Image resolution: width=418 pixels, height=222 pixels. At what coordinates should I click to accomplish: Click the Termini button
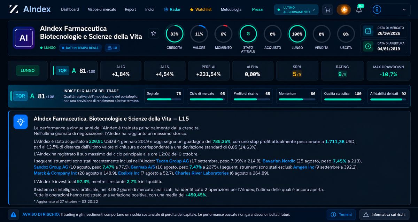pos(341,215)
